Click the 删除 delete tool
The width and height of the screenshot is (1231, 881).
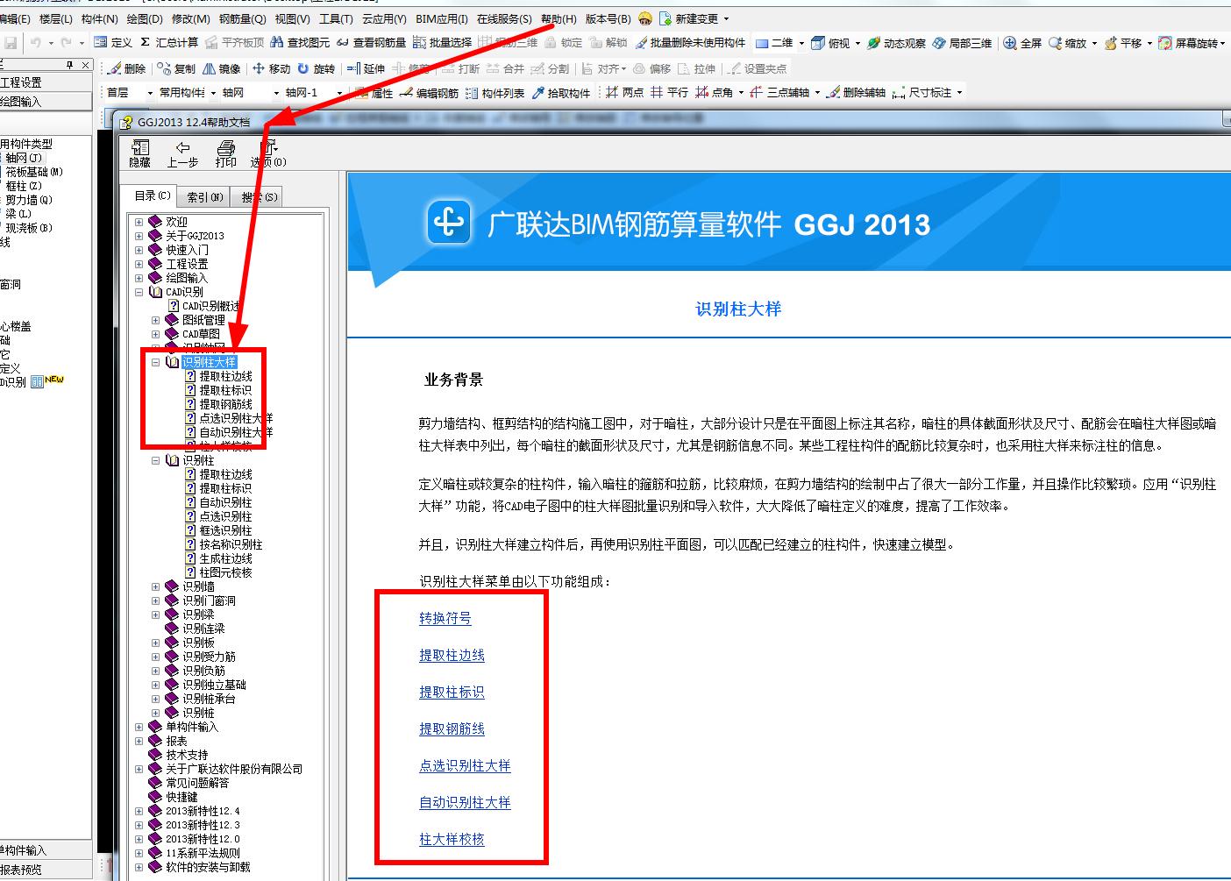[x=126, y=68]
